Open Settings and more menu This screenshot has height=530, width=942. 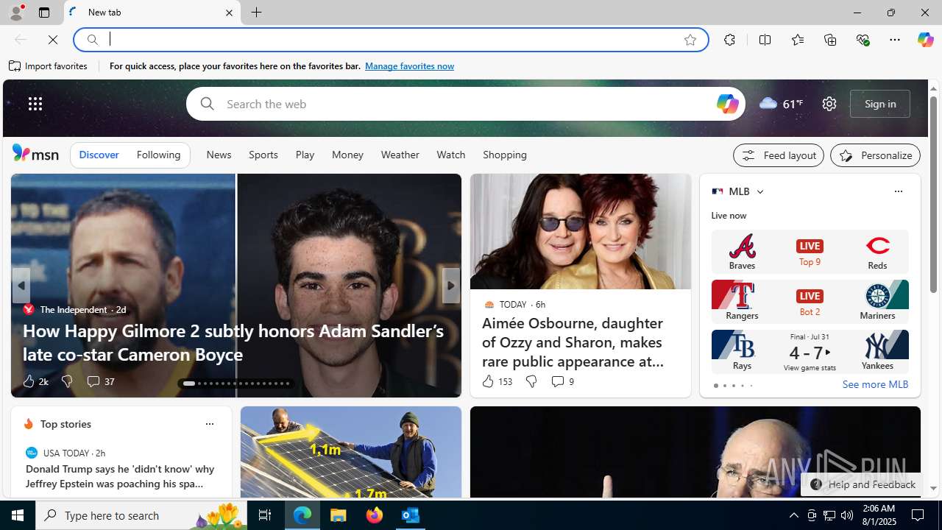[x=895, y=40]
